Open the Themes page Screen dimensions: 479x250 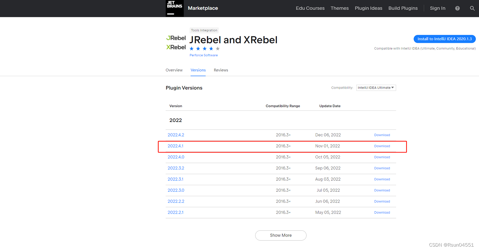pyautogui.click(x=340, y=8)
